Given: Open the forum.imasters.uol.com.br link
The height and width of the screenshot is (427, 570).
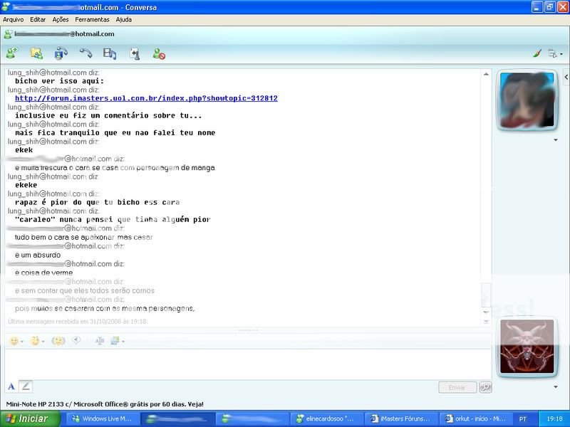Looking at the screenshot, I should pos(146,98).
